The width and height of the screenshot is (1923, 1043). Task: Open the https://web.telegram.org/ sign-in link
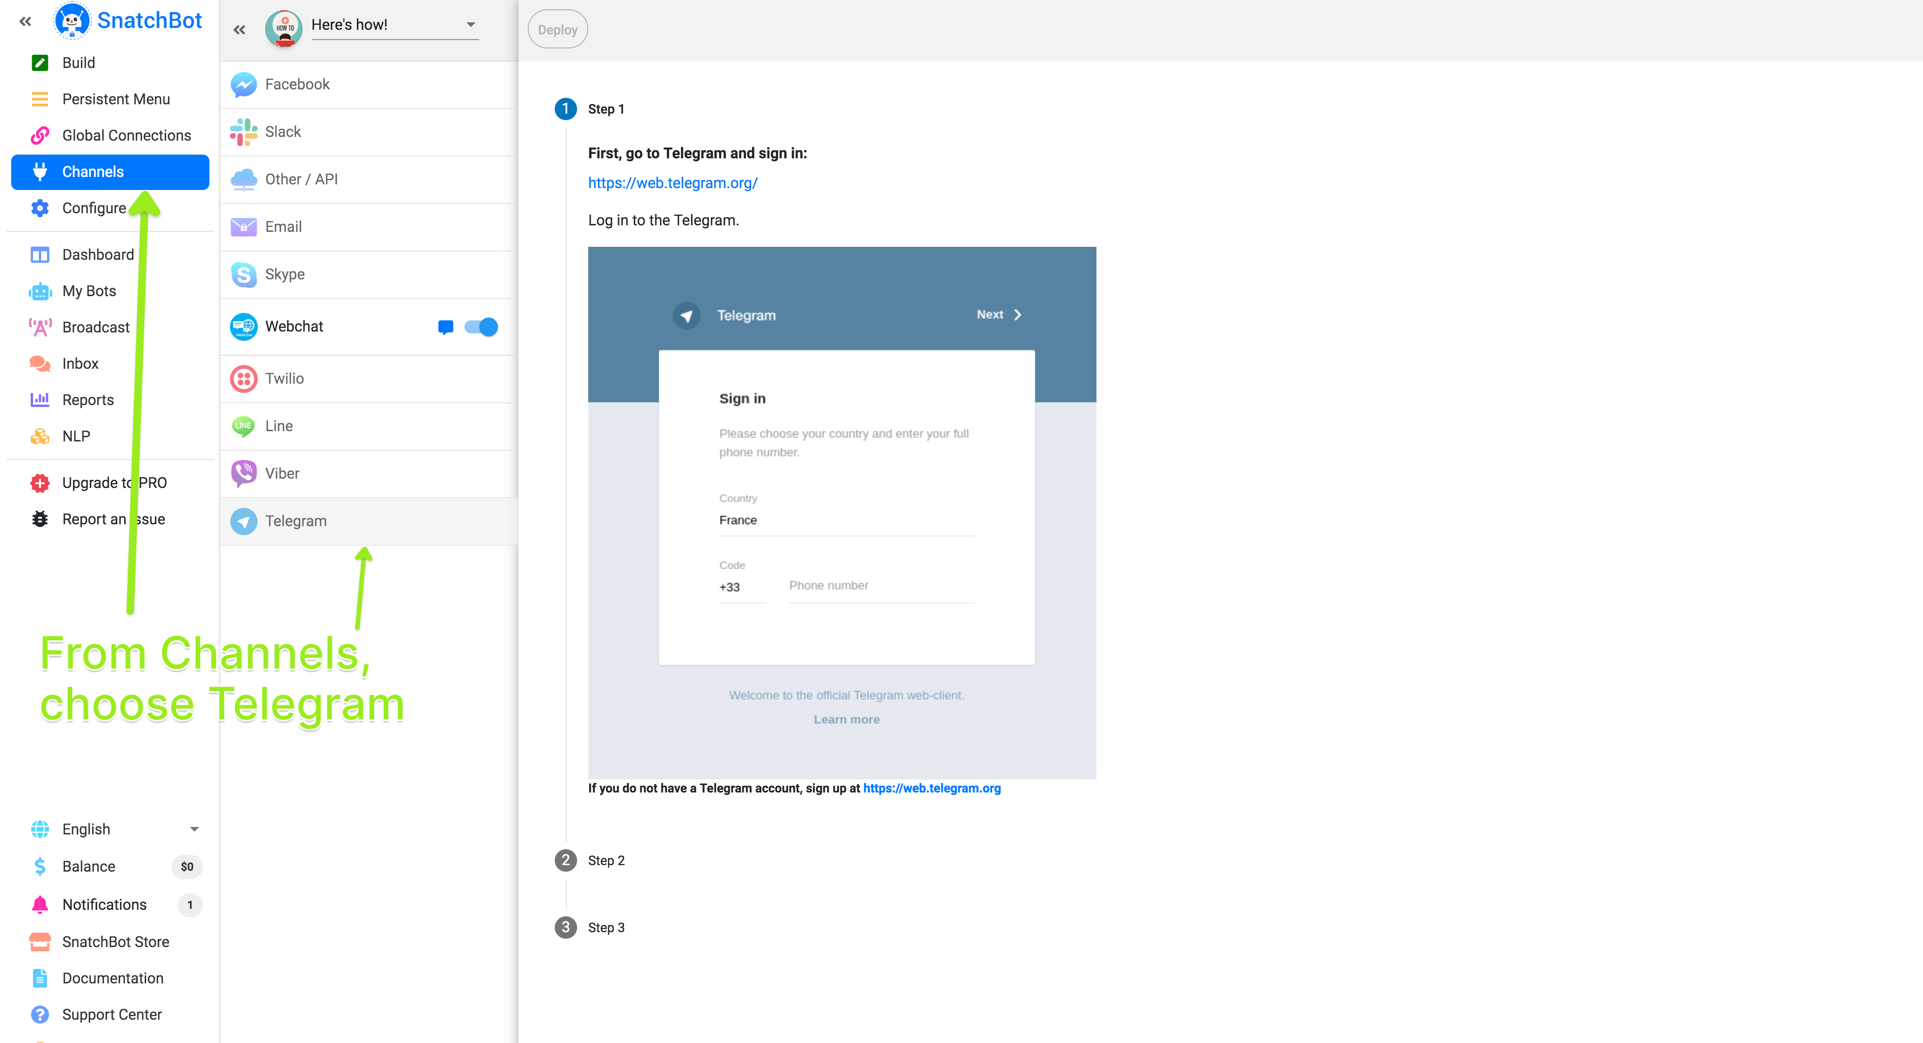click(x=672, y=183)
